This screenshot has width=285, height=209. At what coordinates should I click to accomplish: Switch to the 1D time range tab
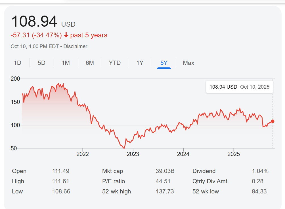coord(18,63)
